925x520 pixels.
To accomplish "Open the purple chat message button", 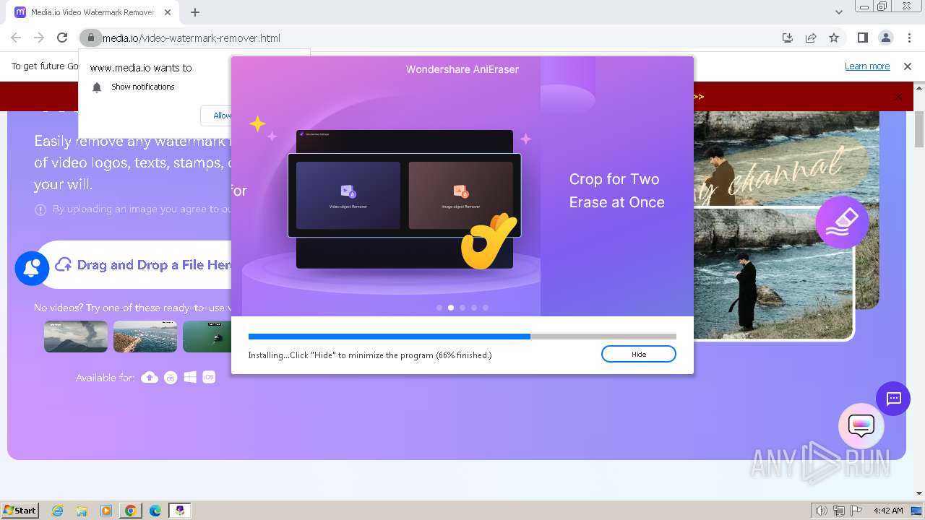I will 893,399.
